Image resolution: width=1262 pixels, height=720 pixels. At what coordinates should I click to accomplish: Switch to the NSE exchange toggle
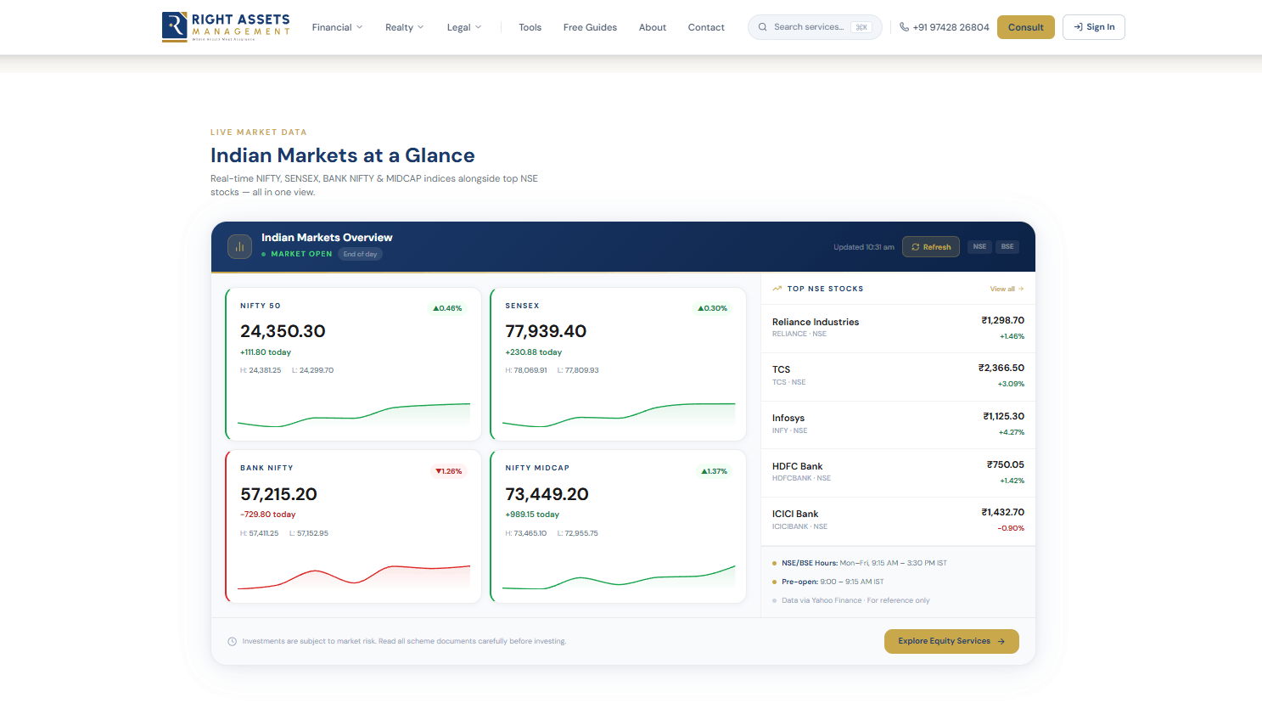click(x=979, y=246)
